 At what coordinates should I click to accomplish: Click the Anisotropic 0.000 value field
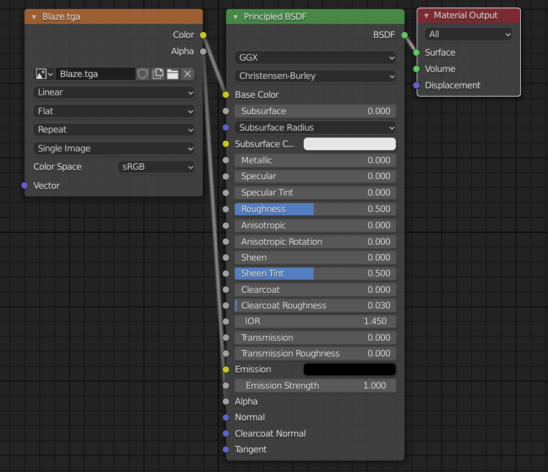coord(316,225)
